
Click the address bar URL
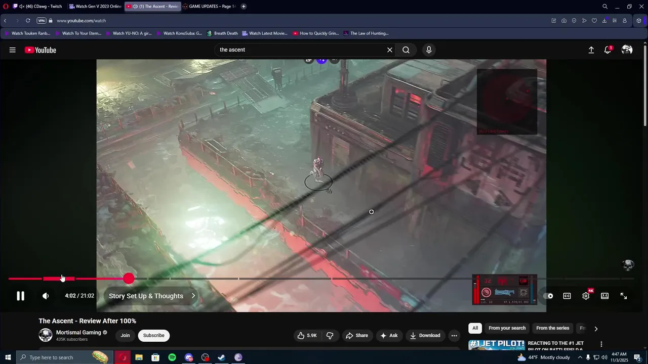point(81,21)
